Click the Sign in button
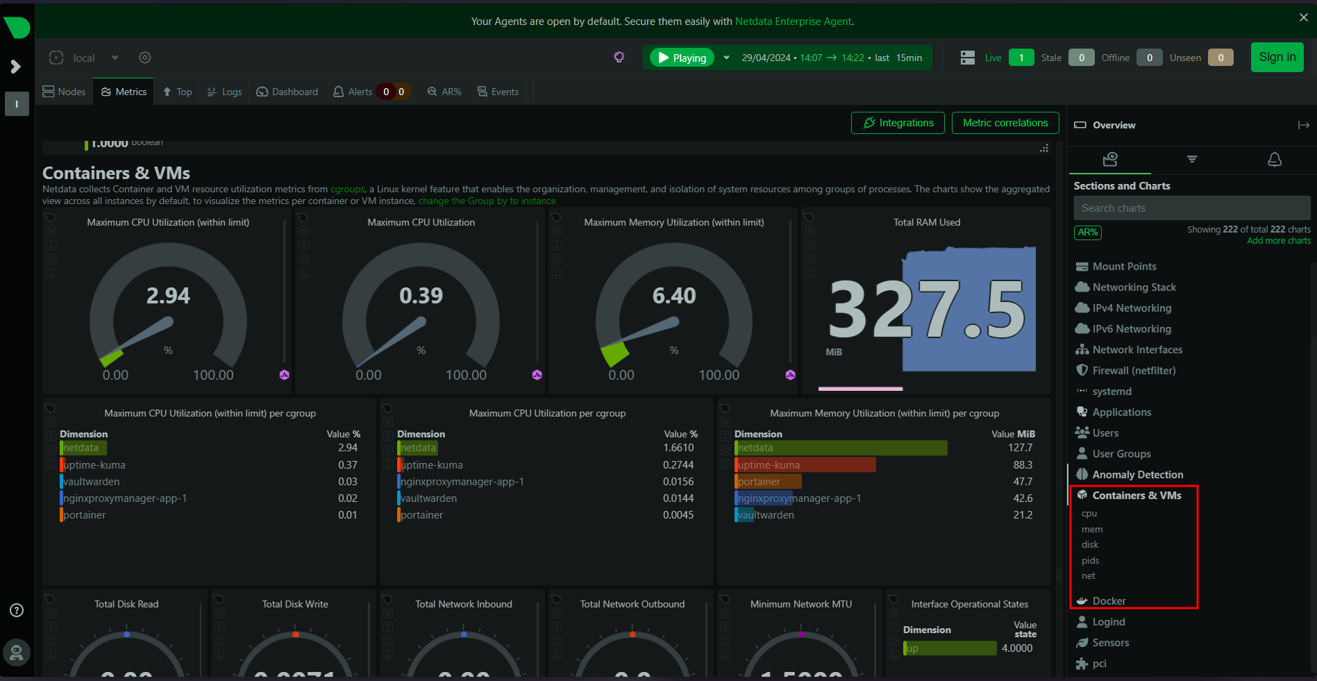The height and width of the screenshot is (681, 1317). [x=1277, y=57]
